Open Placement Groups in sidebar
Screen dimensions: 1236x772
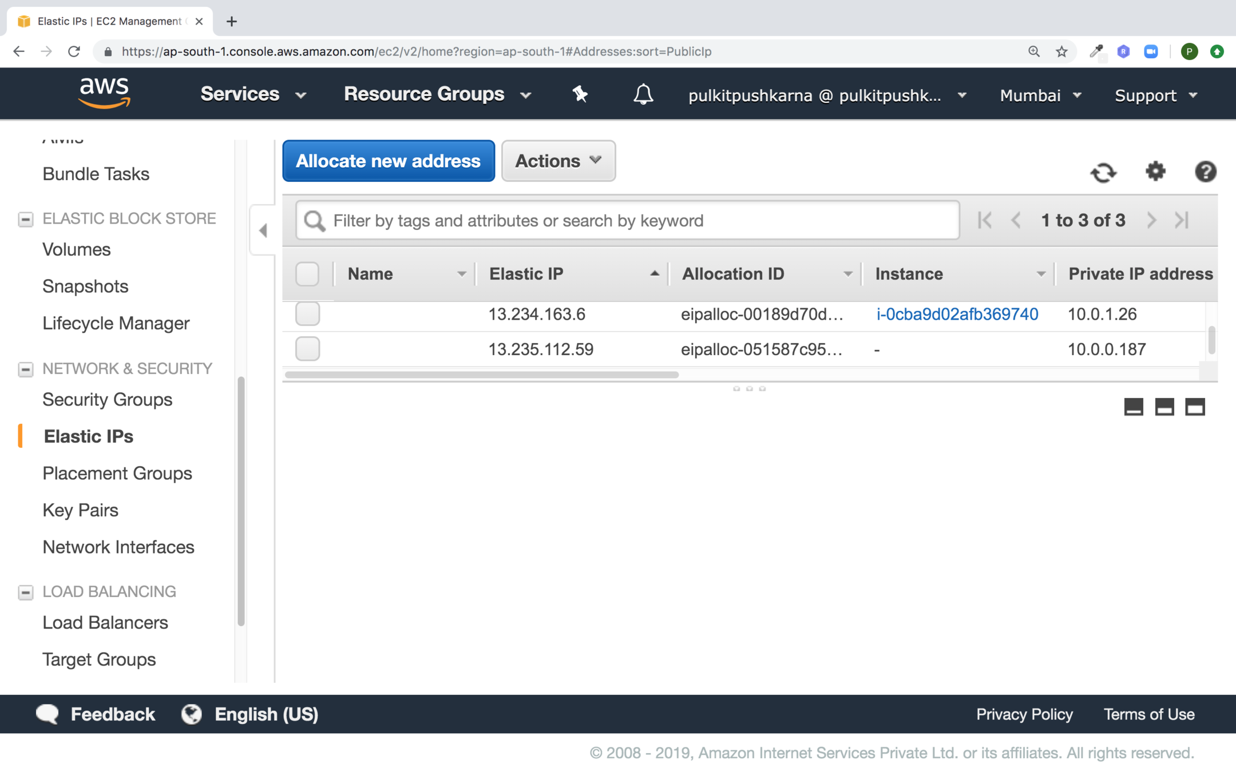(117, 473)
